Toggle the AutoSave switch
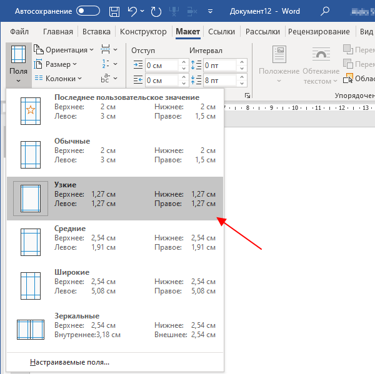Screen dimensions: 375x374 (x=88, y=11)
